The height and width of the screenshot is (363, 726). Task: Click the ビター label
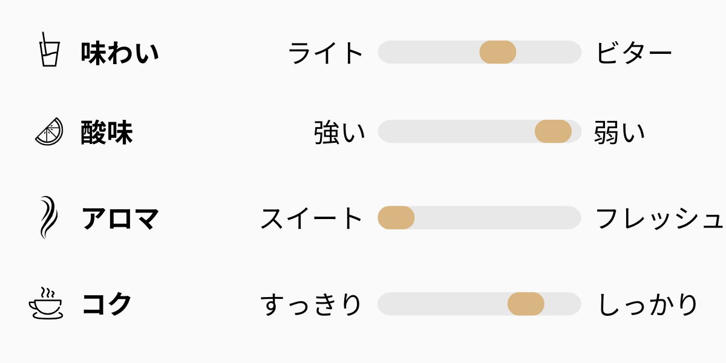[634, 53]
